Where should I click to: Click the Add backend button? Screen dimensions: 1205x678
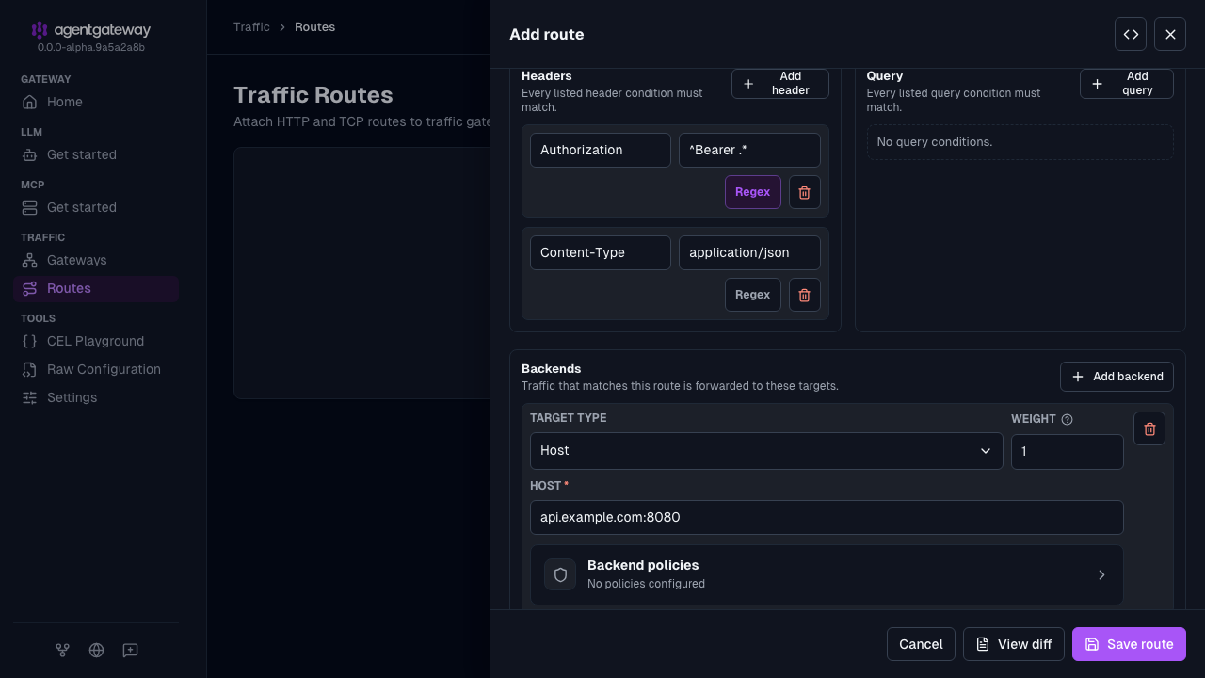(1117, 377)
